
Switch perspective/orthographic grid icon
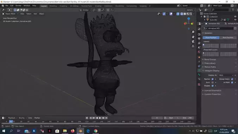(x=193, y=46)
